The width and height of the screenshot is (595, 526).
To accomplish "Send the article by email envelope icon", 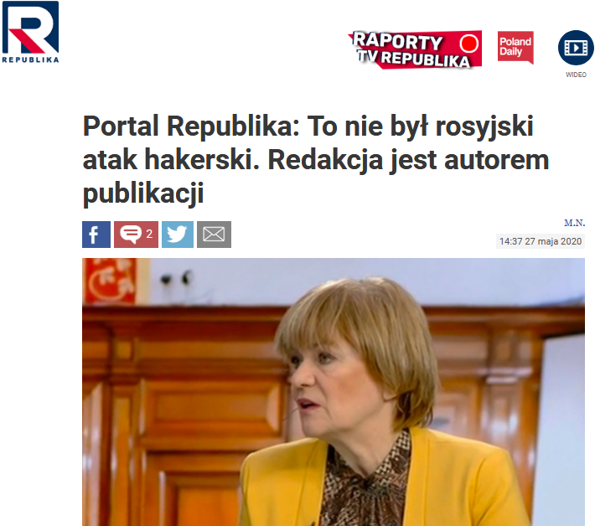I will click(x=214, y=235).
